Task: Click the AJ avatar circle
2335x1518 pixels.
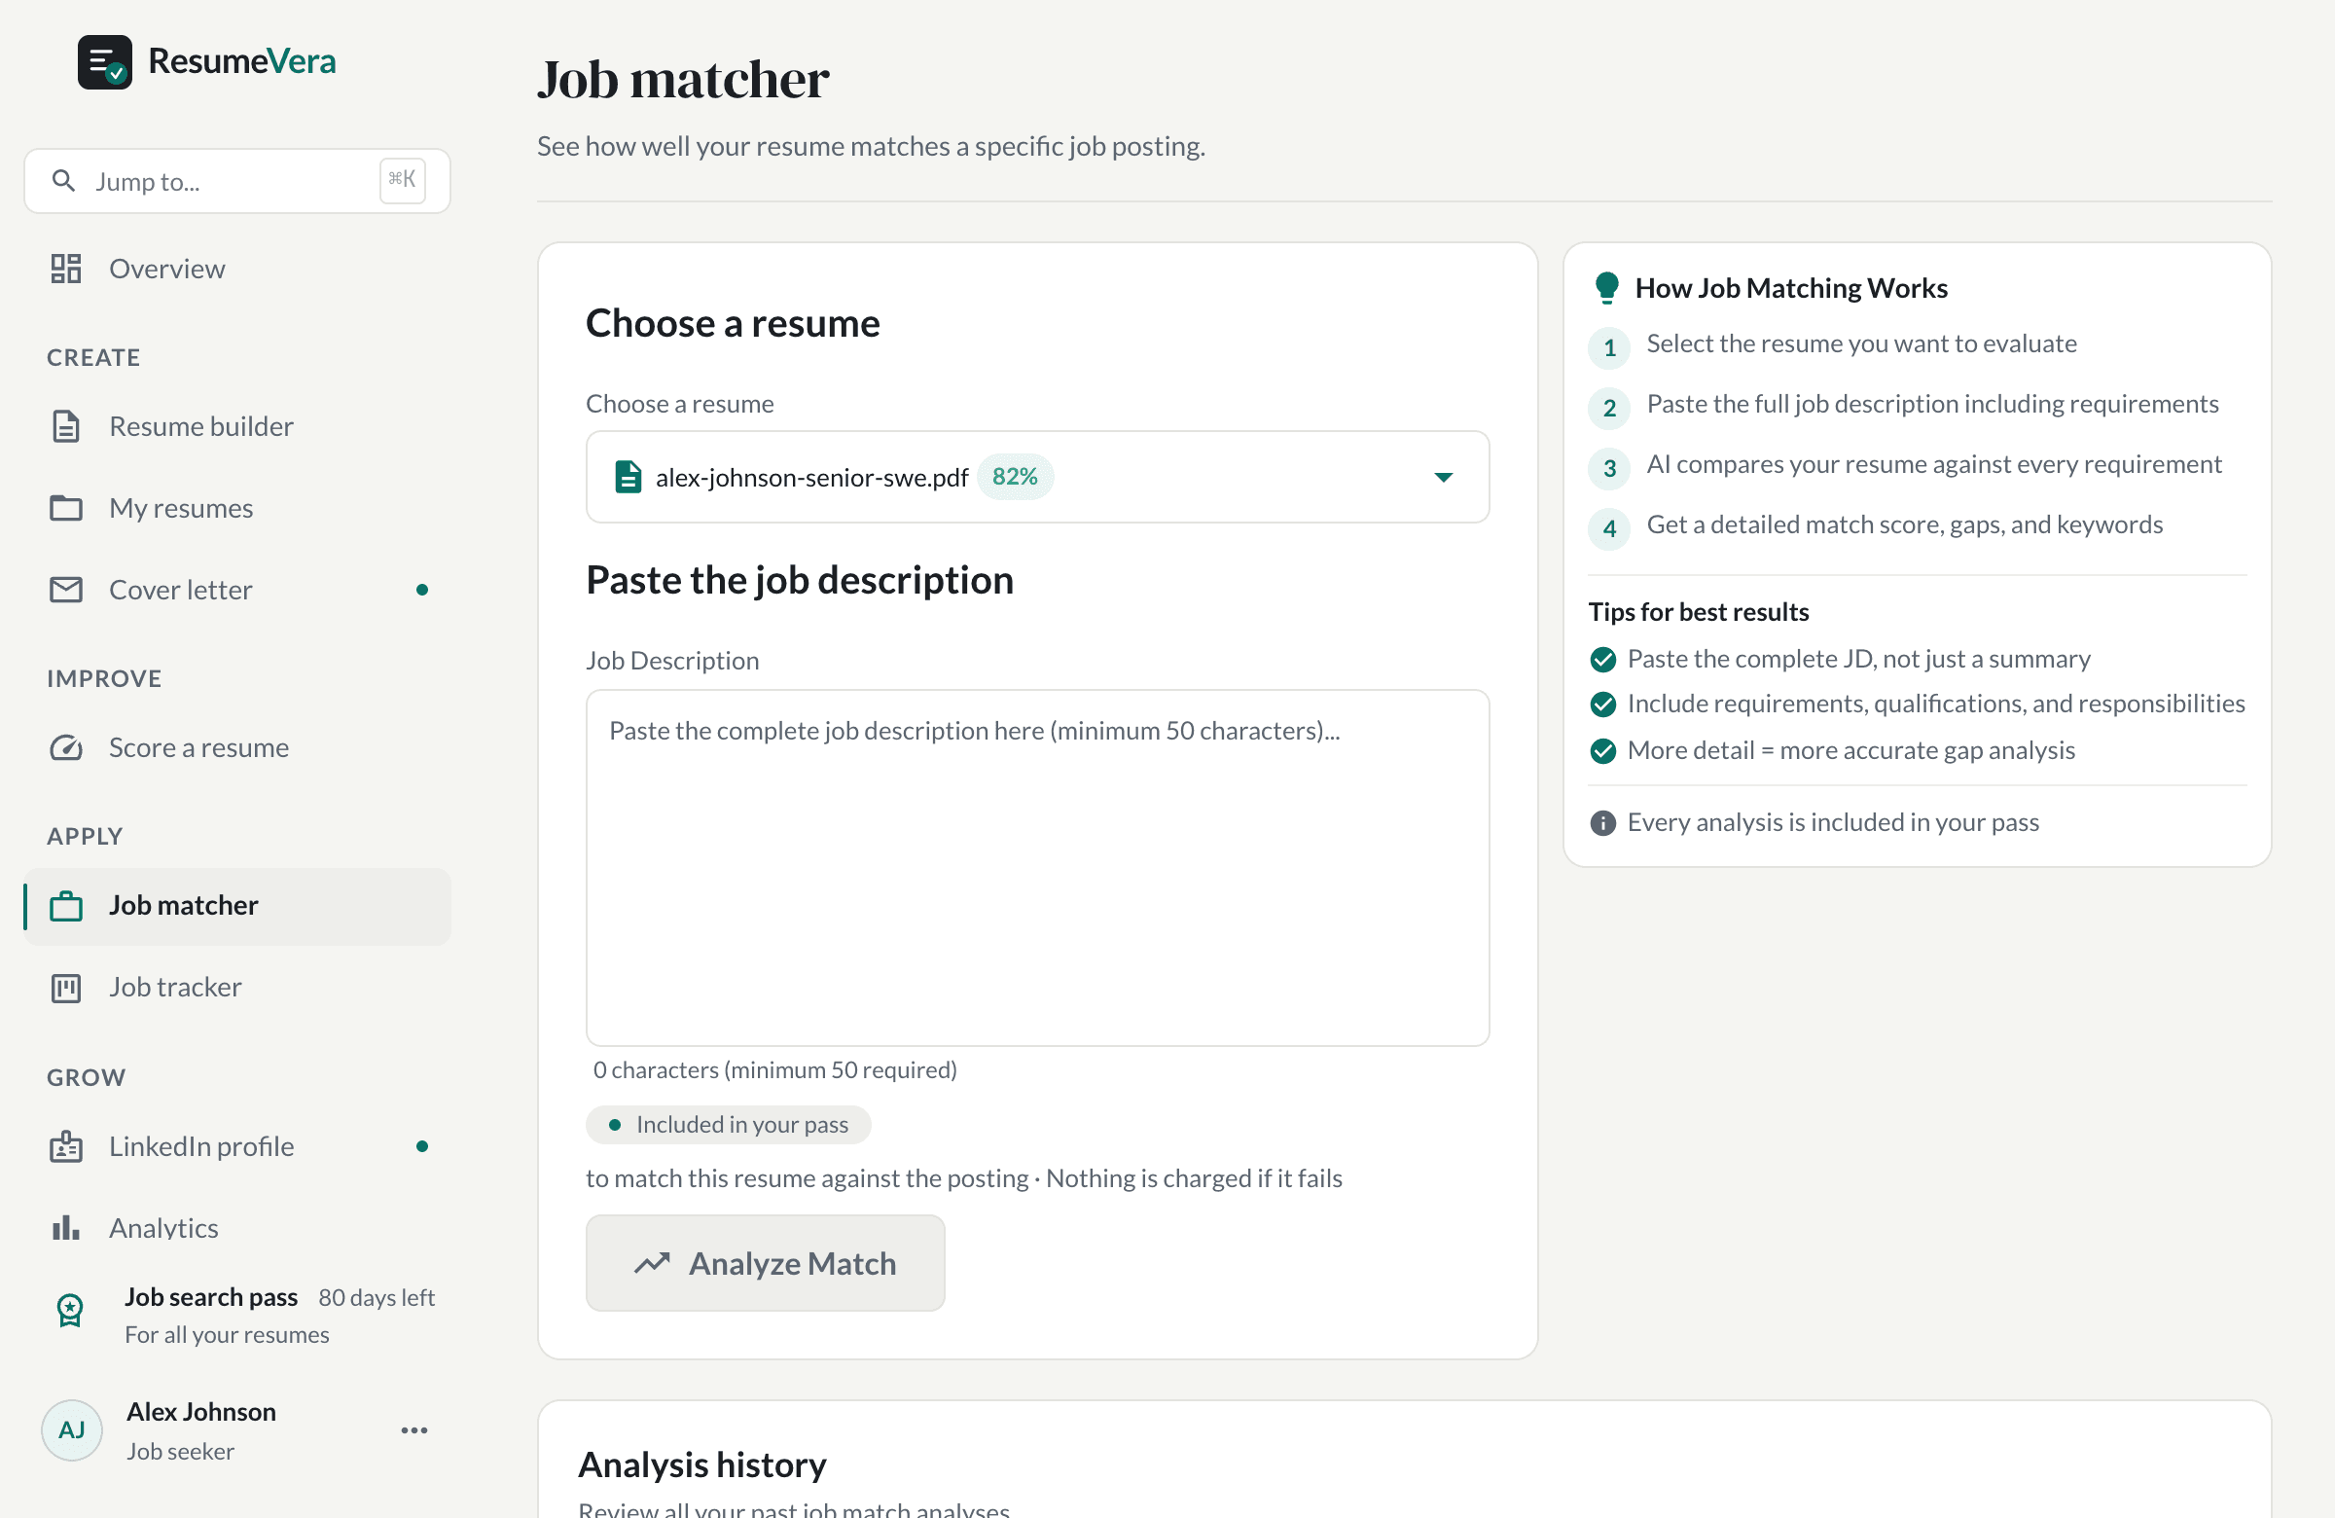Action: (72, 1429)
